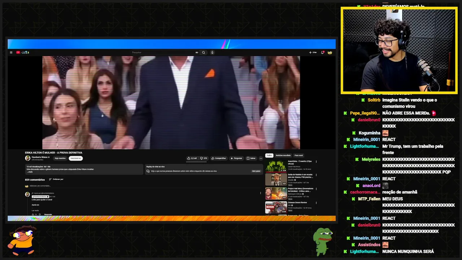Select the Para você chip
This screenshot has width=462, height=260.
(x=298, y=155)
